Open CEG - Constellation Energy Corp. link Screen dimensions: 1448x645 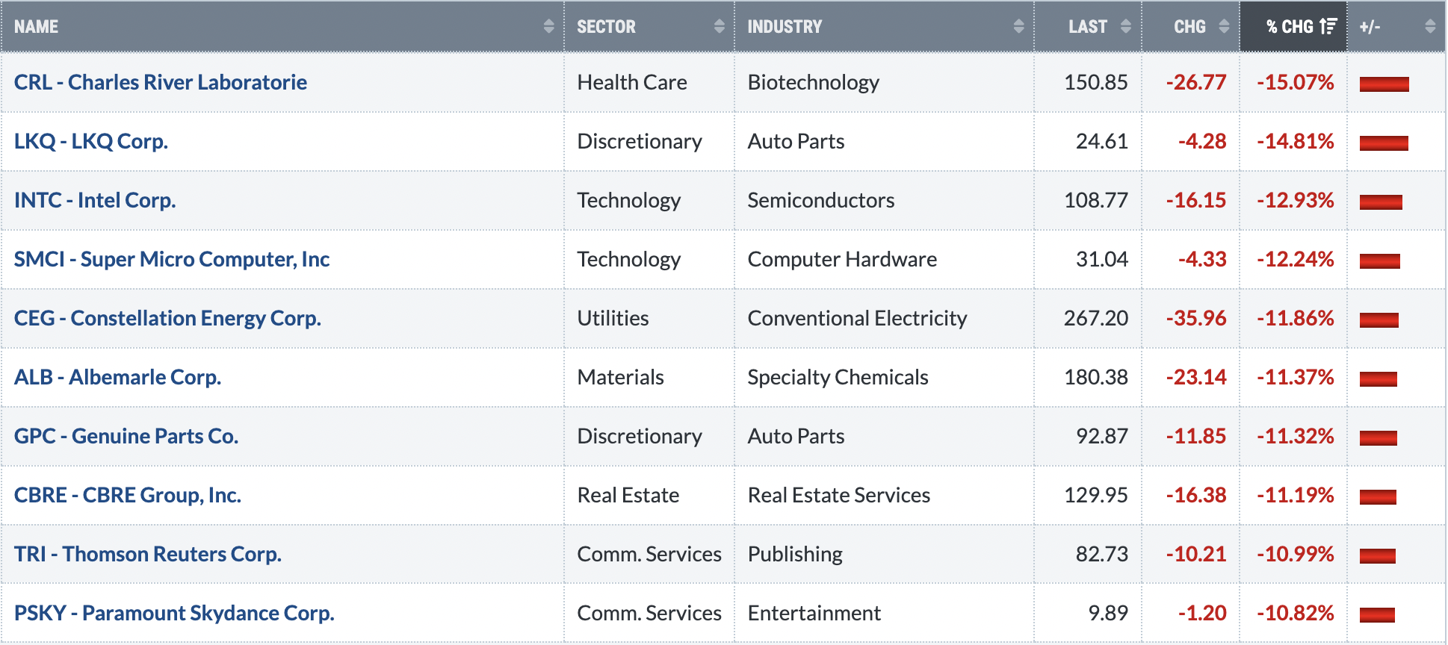pyautogui.click(x=167, y=318)
